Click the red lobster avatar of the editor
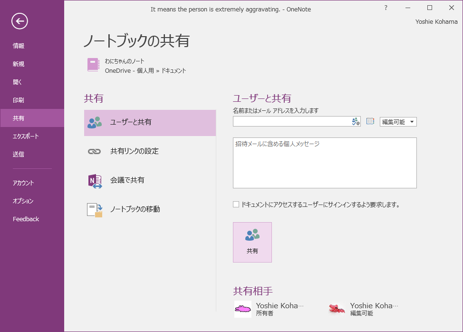Screen dimensions: 463x332 (x=337, y=309)
